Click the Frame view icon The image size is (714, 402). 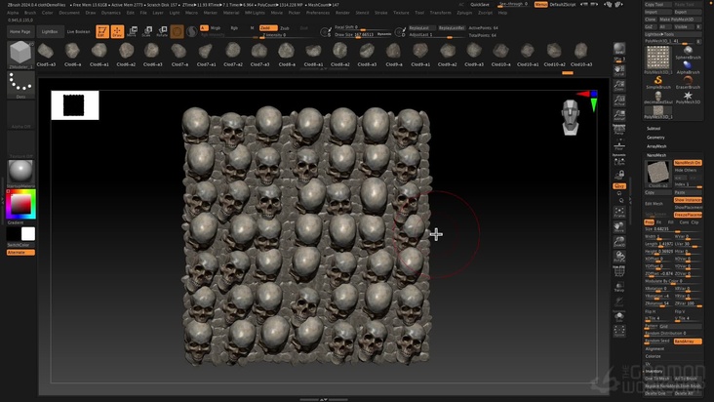coord(619,212)
